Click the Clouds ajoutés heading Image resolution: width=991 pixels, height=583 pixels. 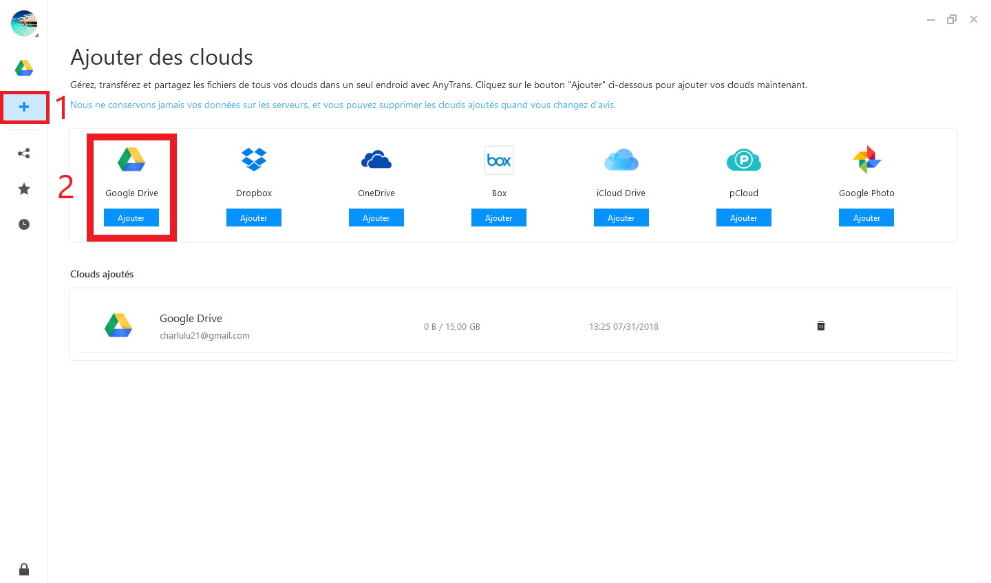(x=102, y=274)
